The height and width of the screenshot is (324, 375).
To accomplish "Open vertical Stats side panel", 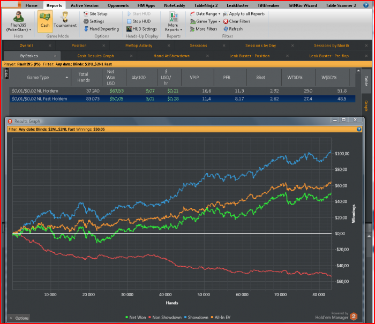I will pos(6,73).
